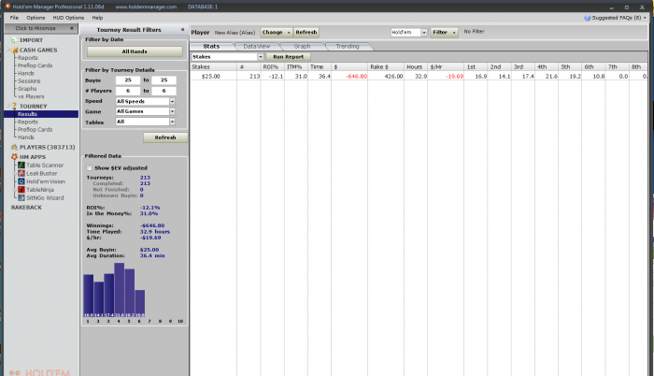Click the maximum Buyin input field

point(163,80)
